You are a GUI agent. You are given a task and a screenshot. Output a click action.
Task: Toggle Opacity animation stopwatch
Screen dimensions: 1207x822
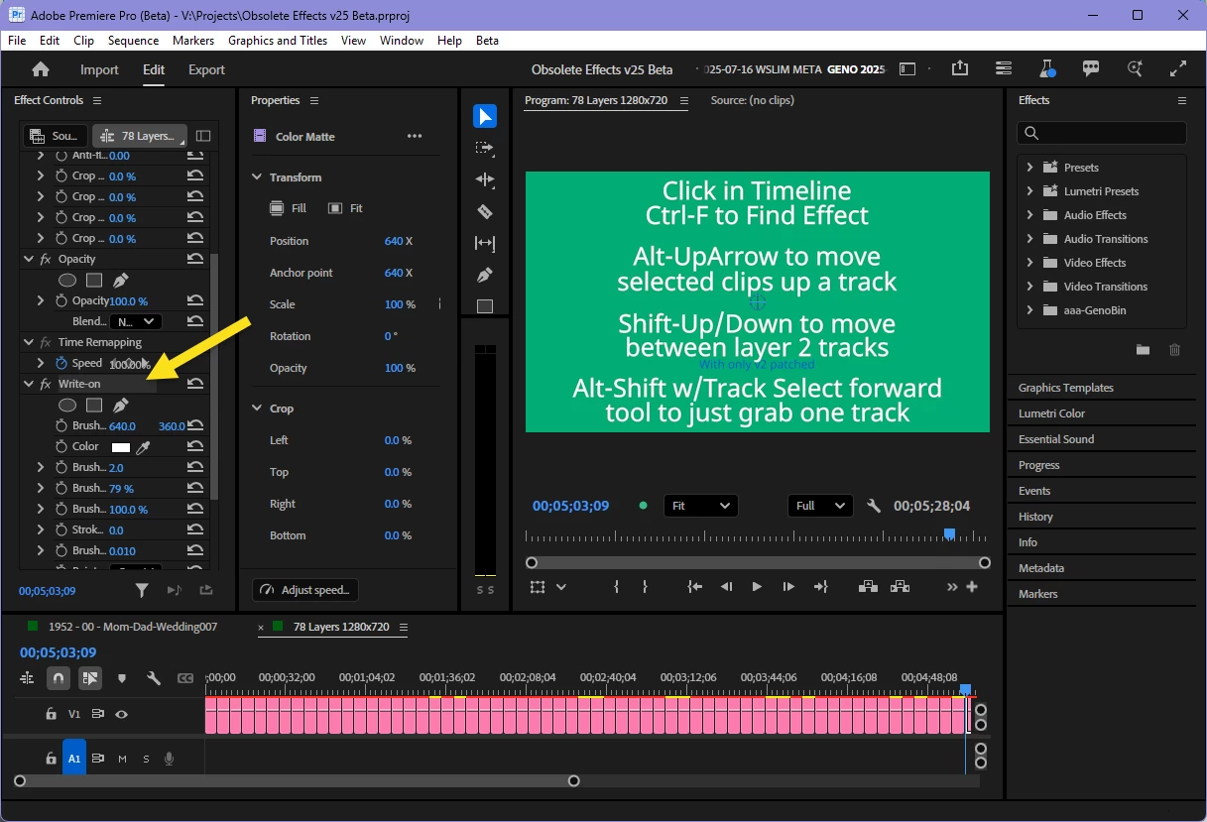coord(61,300)
